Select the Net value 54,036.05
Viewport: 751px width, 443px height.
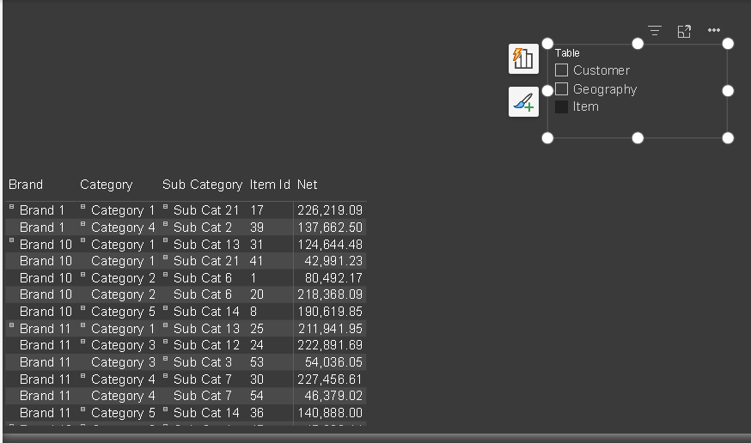pos(333,362)
